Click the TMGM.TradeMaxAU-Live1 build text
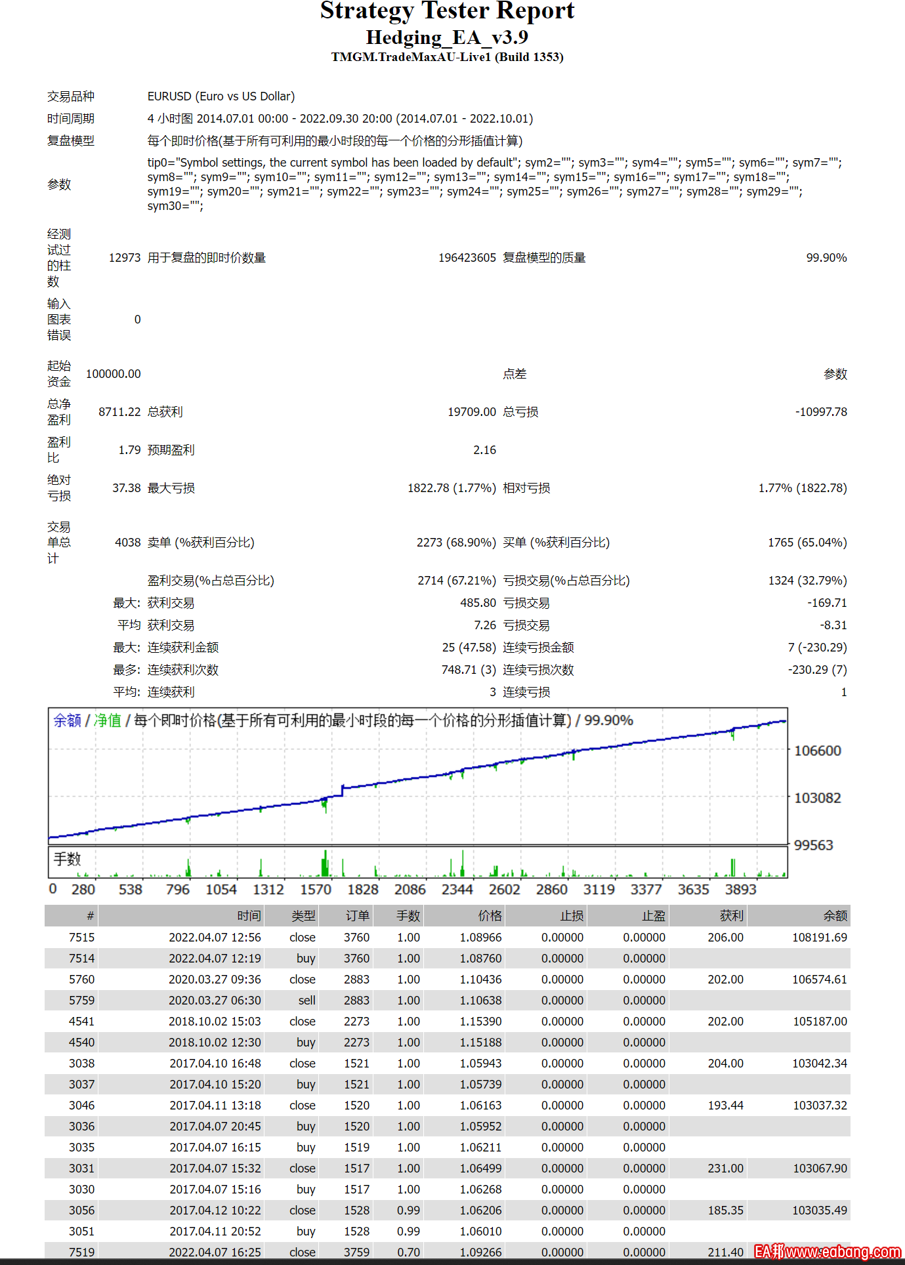The width and height of the screenshot is (905, 1265). click(447, 57)
